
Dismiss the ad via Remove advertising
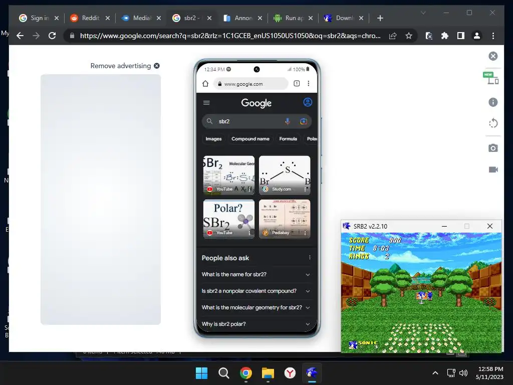125,66
